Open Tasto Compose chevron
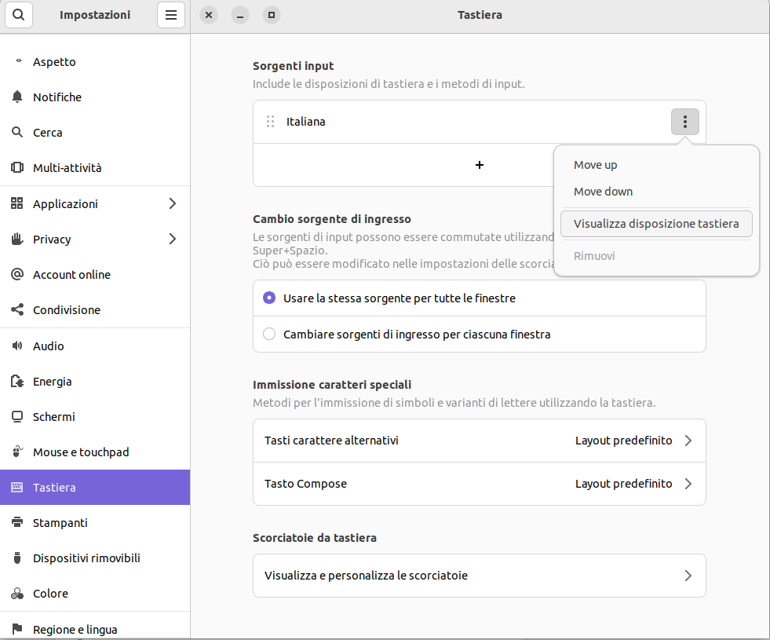Screen dimensions: 770x640 [x=688, y=484]
